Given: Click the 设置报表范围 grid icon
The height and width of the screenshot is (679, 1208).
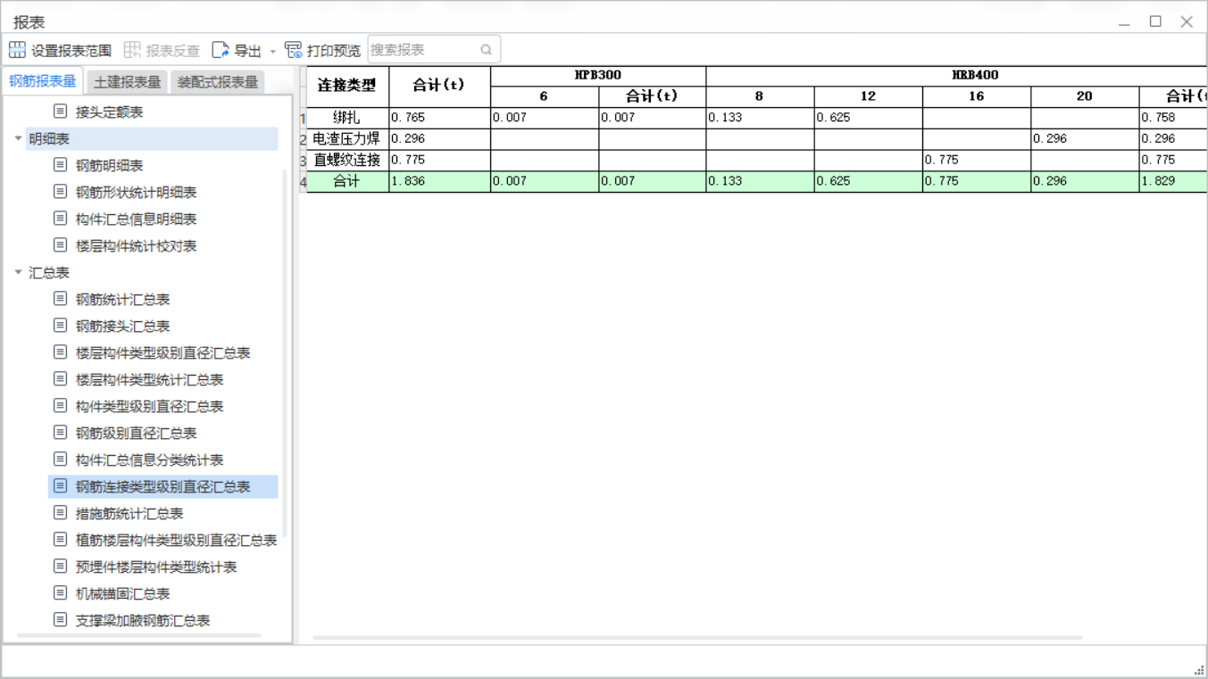Looking at the screenshot, I should 17,50.
